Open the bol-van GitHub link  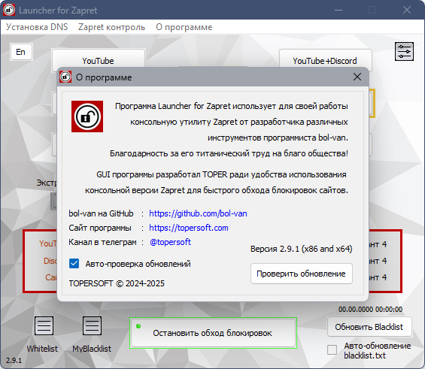(x=198, y=213)
